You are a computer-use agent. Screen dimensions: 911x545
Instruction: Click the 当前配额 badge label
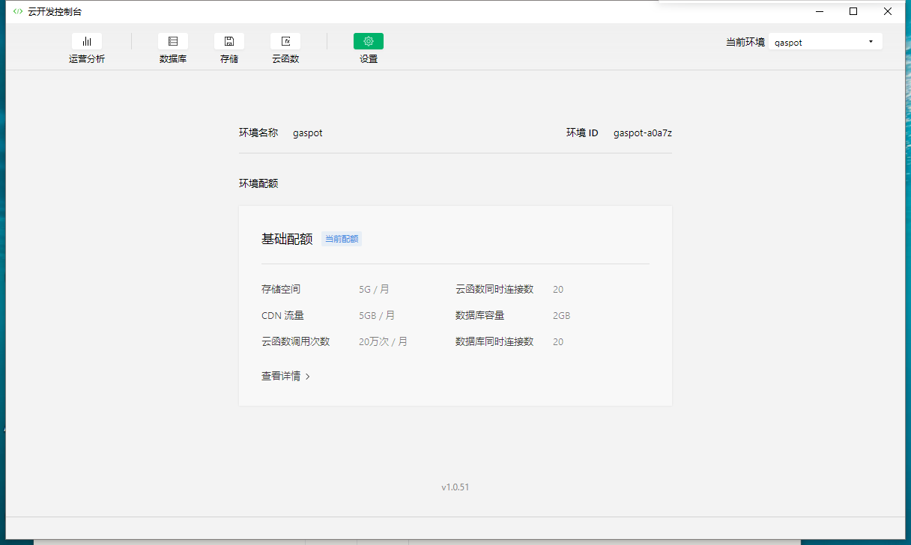click(x=342, y=238)
